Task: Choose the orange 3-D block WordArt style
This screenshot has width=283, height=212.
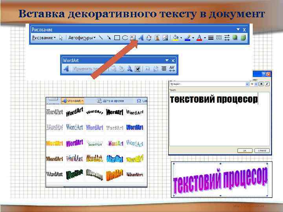Action: [115, 175]
